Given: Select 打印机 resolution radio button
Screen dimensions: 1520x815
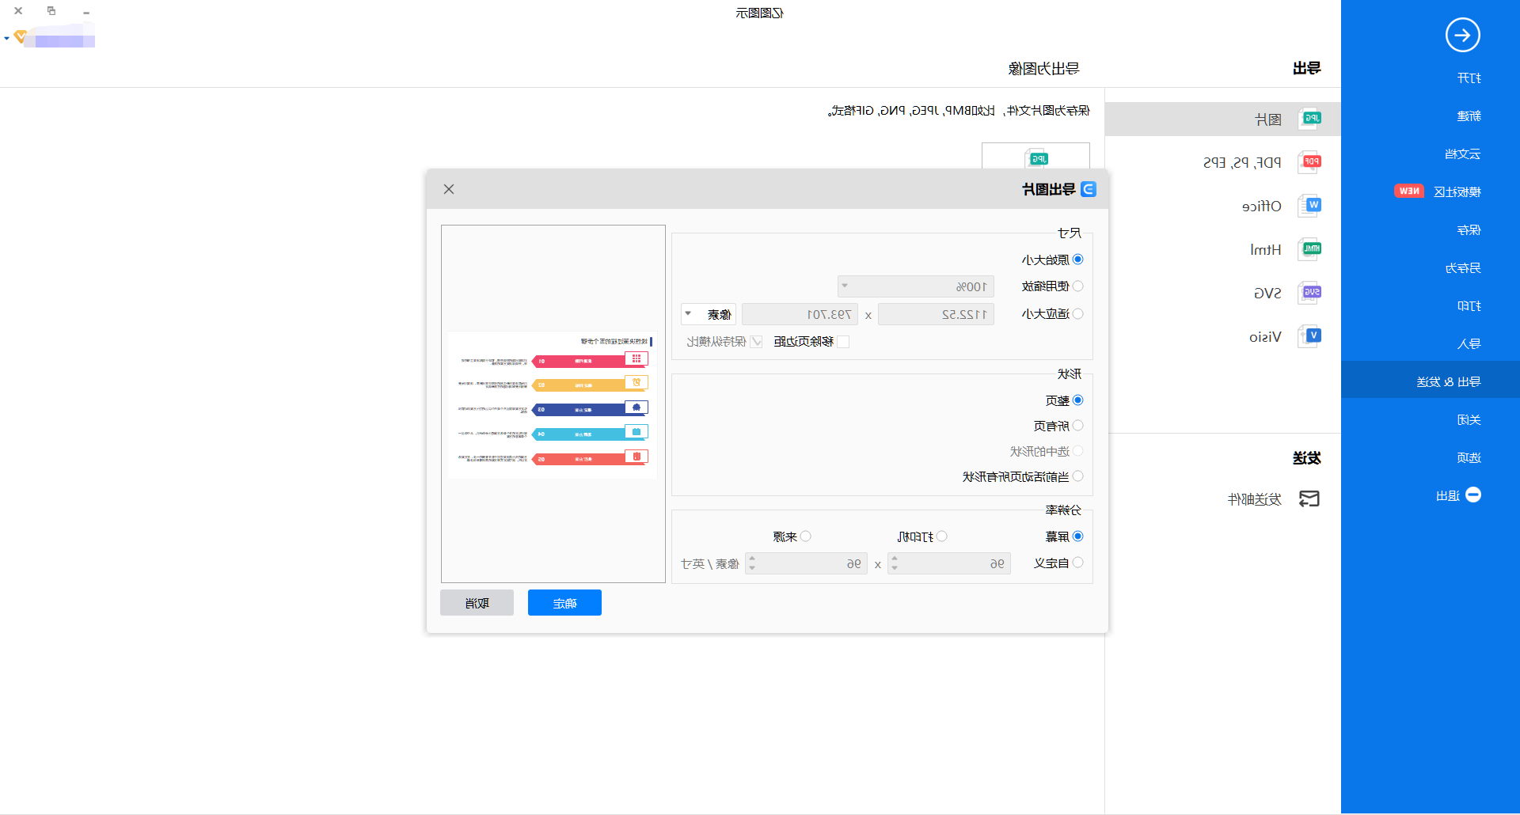Looking at the screenshot, I should point(942,536).
